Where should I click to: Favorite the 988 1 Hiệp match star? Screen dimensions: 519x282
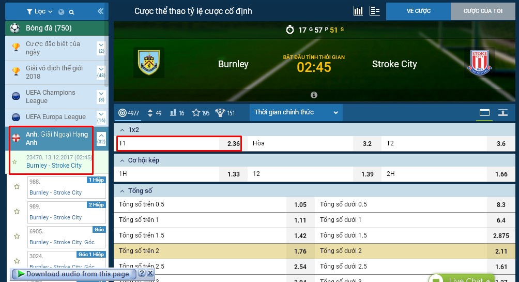click(17, 187)
